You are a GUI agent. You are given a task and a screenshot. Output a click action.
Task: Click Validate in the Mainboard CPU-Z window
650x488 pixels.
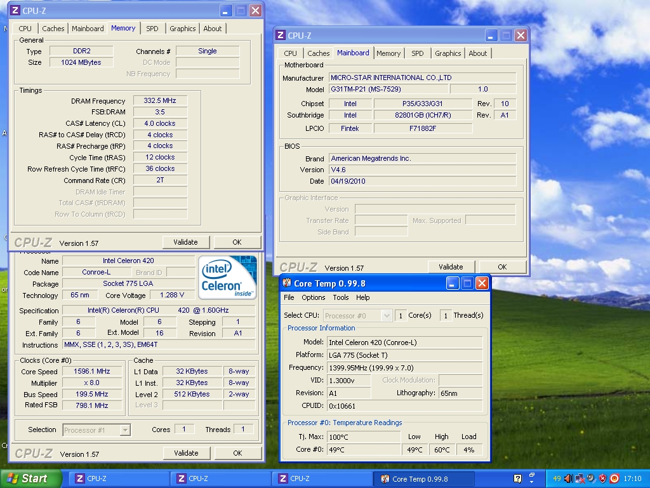click(x=451, y=267)
